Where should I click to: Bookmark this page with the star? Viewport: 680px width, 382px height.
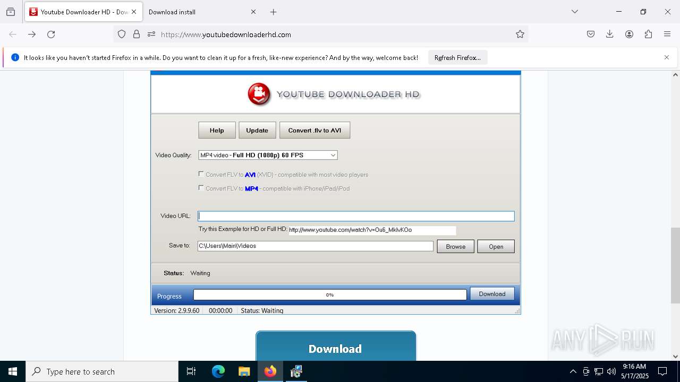click(520, 34)
